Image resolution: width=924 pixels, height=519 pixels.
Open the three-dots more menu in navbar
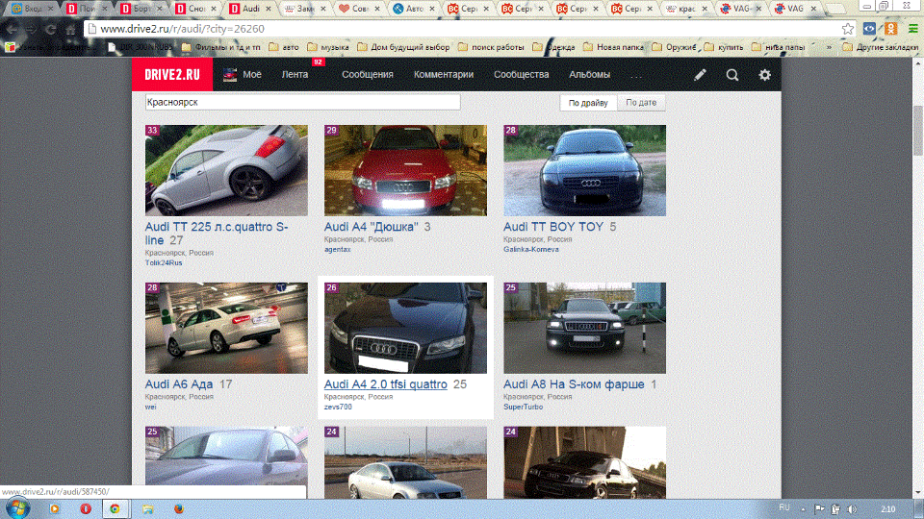(x=636, y=75)
